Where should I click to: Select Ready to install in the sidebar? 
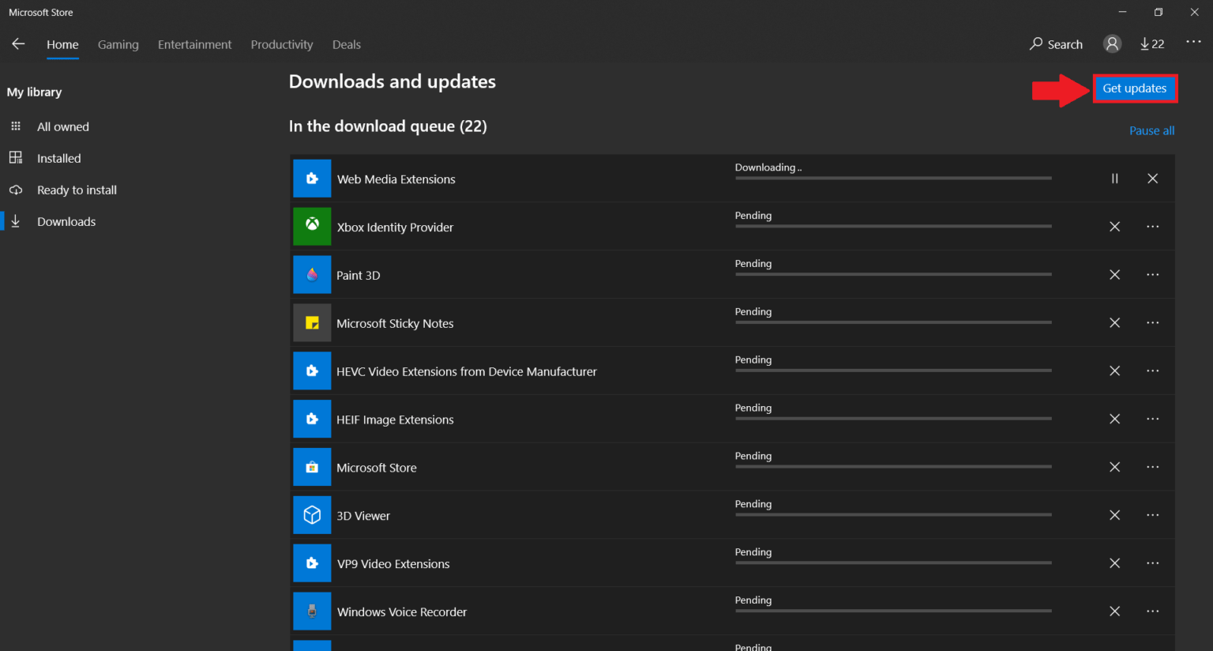77,190
